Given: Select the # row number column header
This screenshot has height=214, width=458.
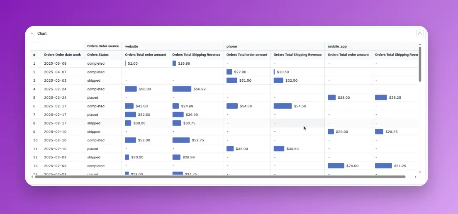Looking at the screenshot, I should (x=34, y=55).
